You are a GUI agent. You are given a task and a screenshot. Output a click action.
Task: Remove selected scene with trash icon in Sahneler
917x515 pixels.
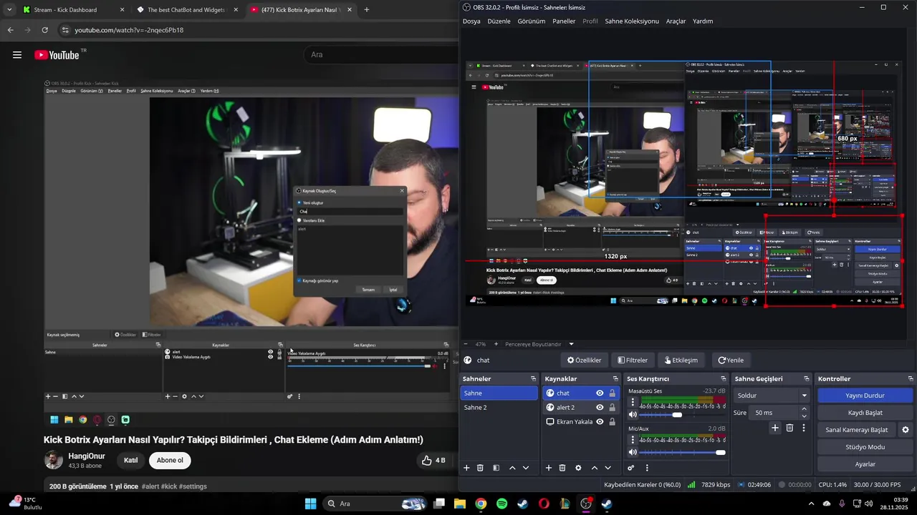point(480,468)
